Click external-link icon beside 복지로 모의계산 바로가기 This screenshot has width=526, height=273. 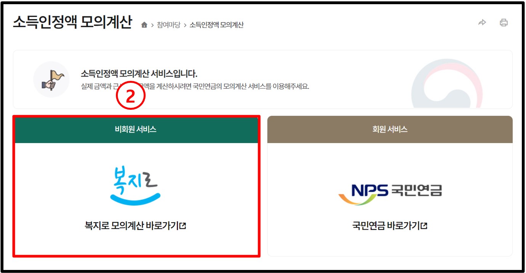tap(183, 226)
